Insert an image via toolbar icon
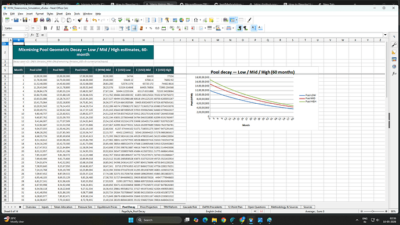Screen dimensions: 400x225 [x=174, y=20]
